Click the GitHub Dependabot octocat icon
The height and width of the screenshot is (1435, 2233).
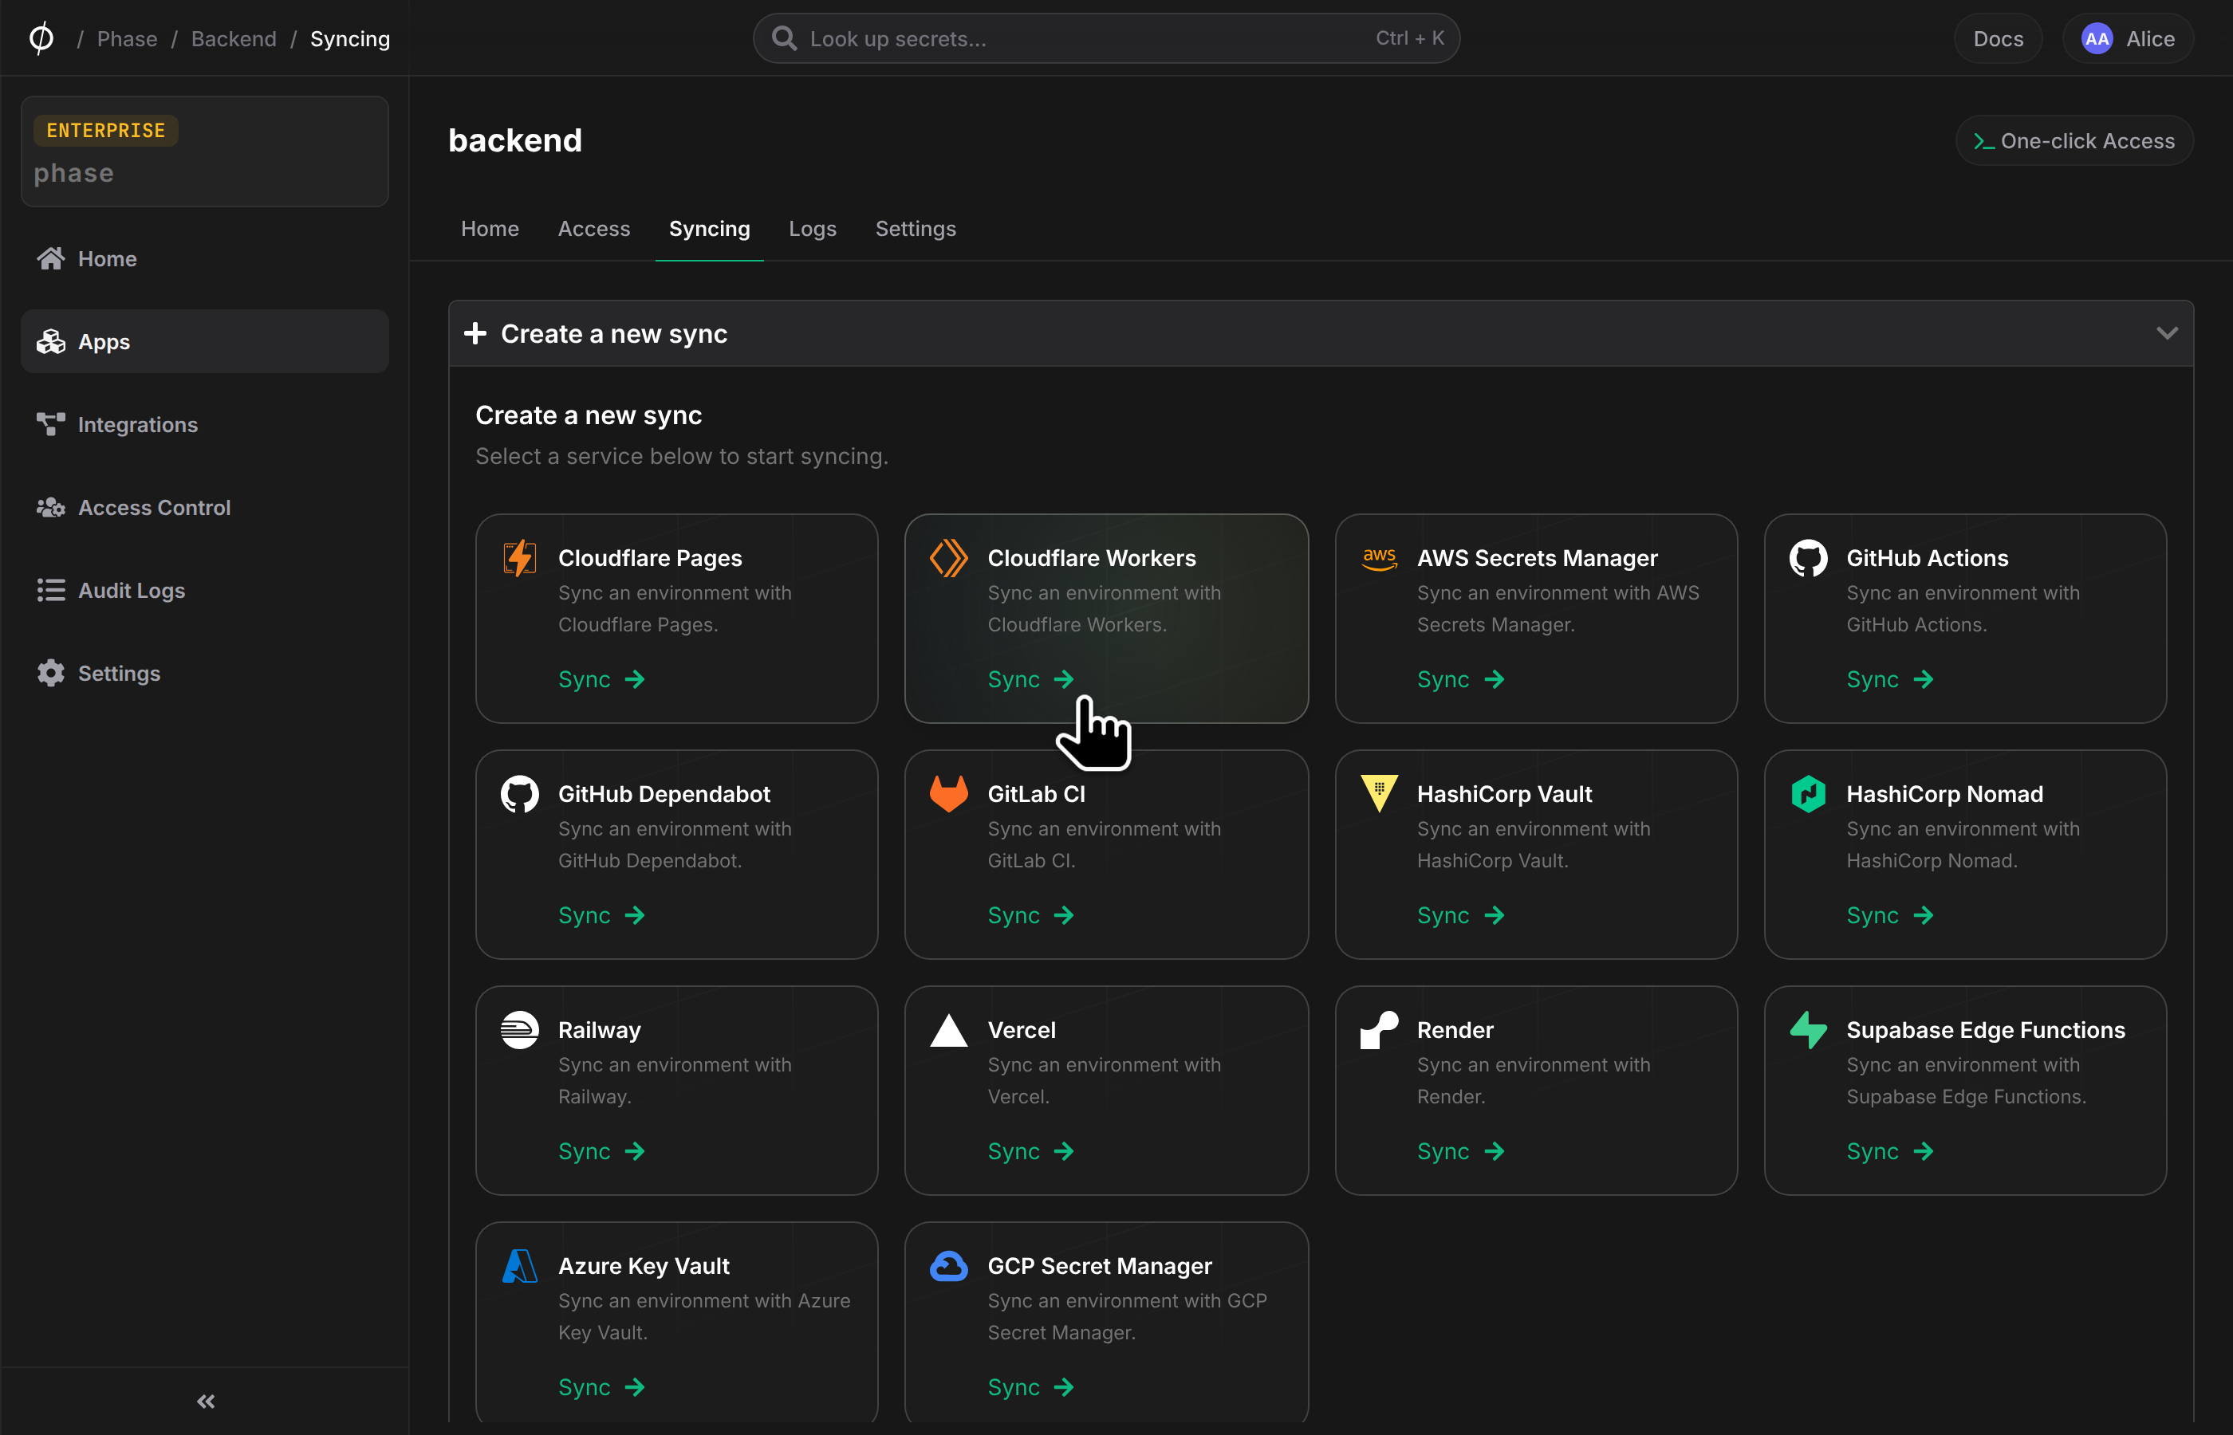click(519, 794)
